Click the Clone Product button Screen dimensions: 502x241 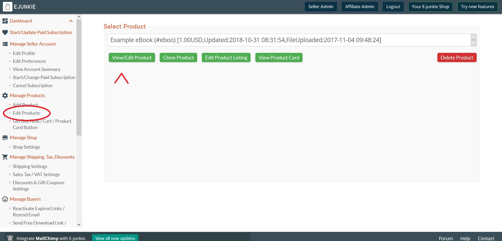tap(178, 58)
